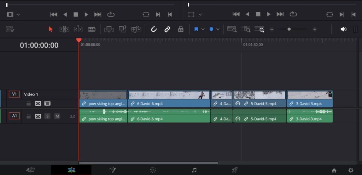Click the timeline zoom slider handle
This screenshot has height=175, width=362.
click(289, 29)
